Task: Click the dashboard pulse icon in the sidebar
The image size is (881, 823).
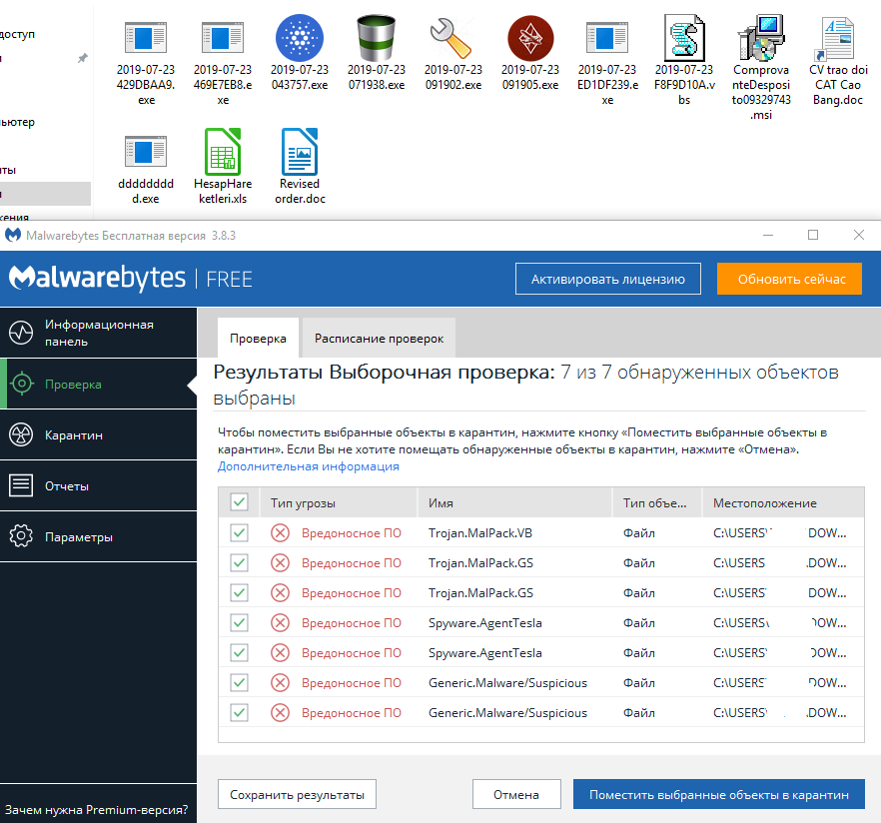Action: click(x=21, y=333)
